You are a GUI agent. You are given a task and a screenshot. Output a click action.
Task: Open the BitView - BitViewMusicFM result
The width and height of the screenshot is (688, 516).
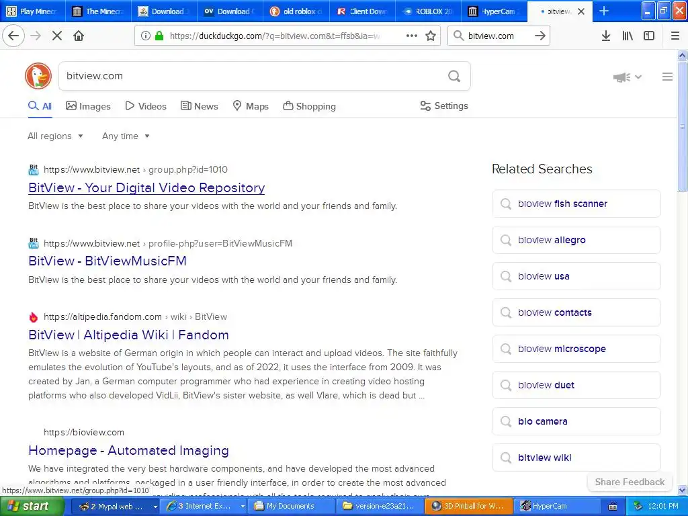[x=107, y=261]
